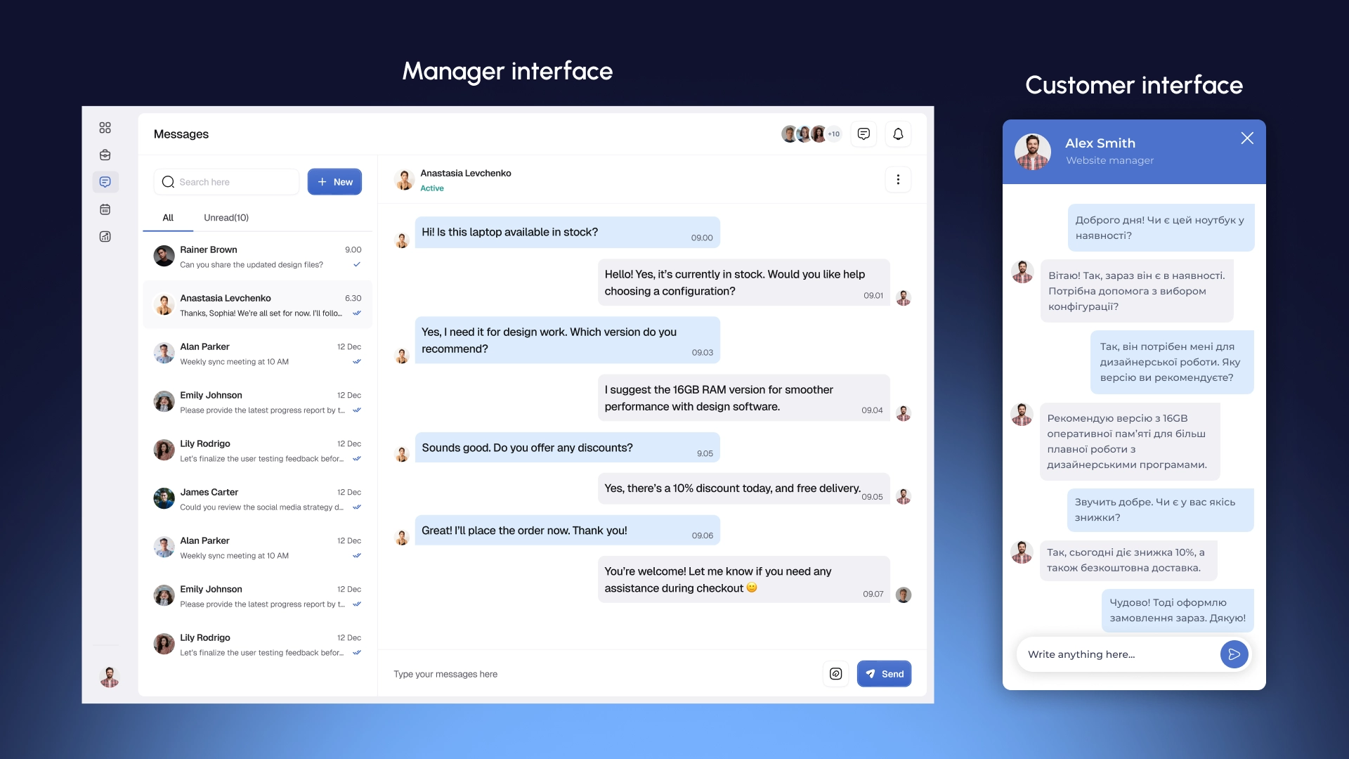Open Rainer Brown's conversation
1349x759 pixels.
257,257
